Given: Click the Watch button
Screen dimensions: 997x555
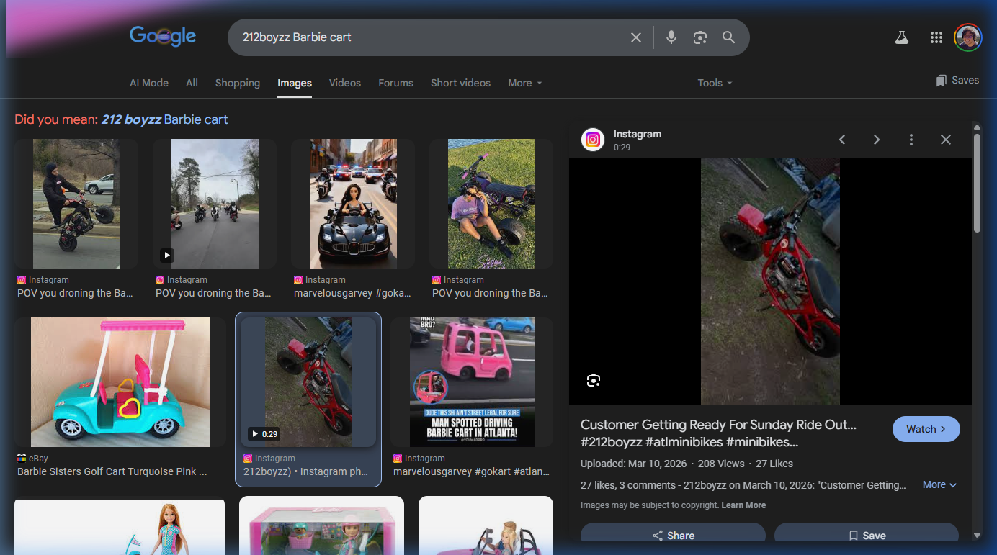Looking at the screenshot, I should pos(926,429).
